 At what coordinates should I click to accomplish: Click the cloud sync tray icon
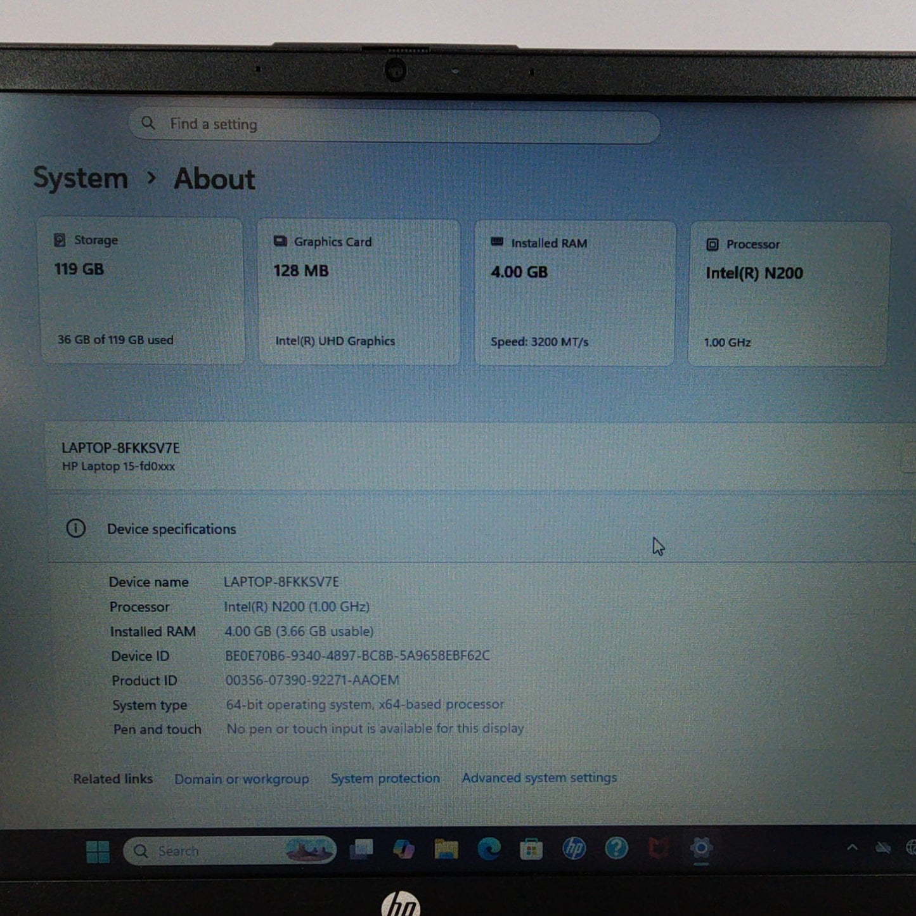click(x=883, y=848)
